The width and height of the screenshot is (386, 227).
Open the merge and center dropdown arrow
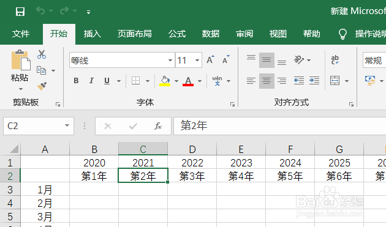347,81
